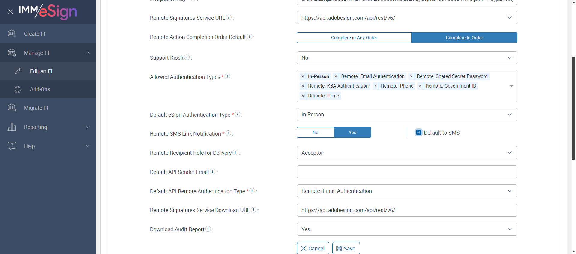Remove the Remote: Phone authentication tag
The image size is (576, 254).
pyautogui.click(x=376, y=86)
